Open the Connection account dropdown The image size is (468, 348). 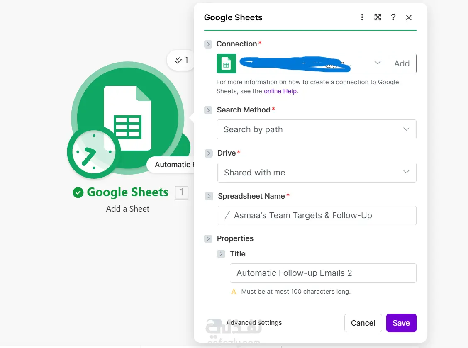(x=312, y=63)
